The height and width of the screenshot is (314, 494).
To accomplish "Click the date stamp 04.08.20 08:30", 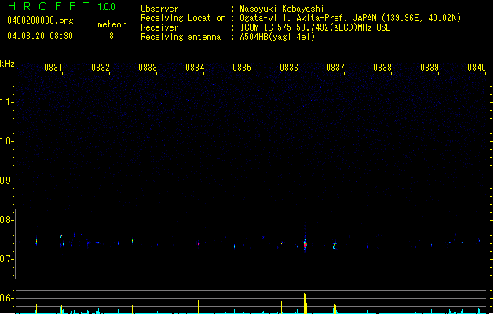I will coord(40,36).
